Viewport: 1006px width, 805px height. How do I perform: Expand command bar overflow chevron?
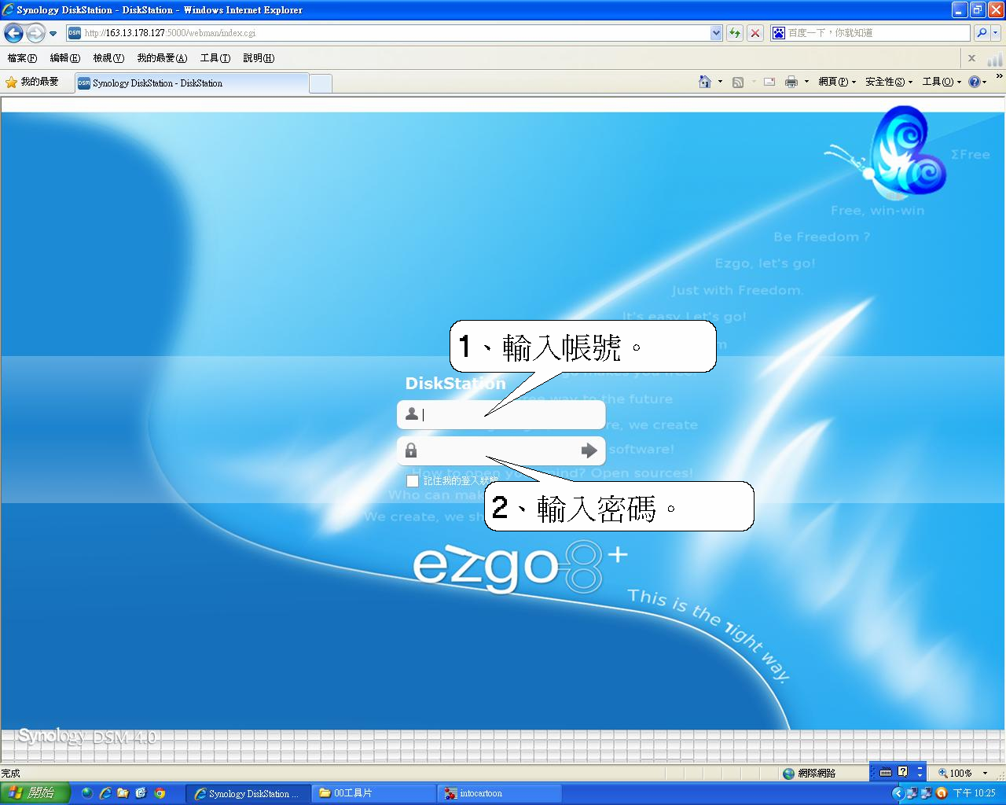point(999,76)
